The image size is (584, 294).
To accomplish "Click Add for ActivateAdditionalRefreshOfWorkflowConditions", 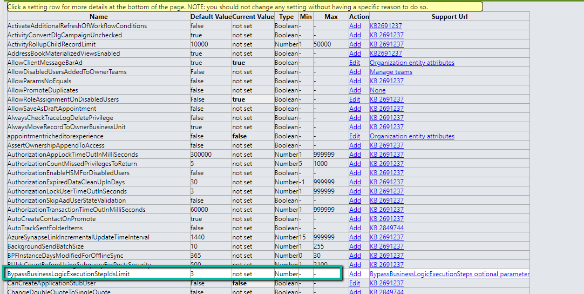I will pos(355,26).
